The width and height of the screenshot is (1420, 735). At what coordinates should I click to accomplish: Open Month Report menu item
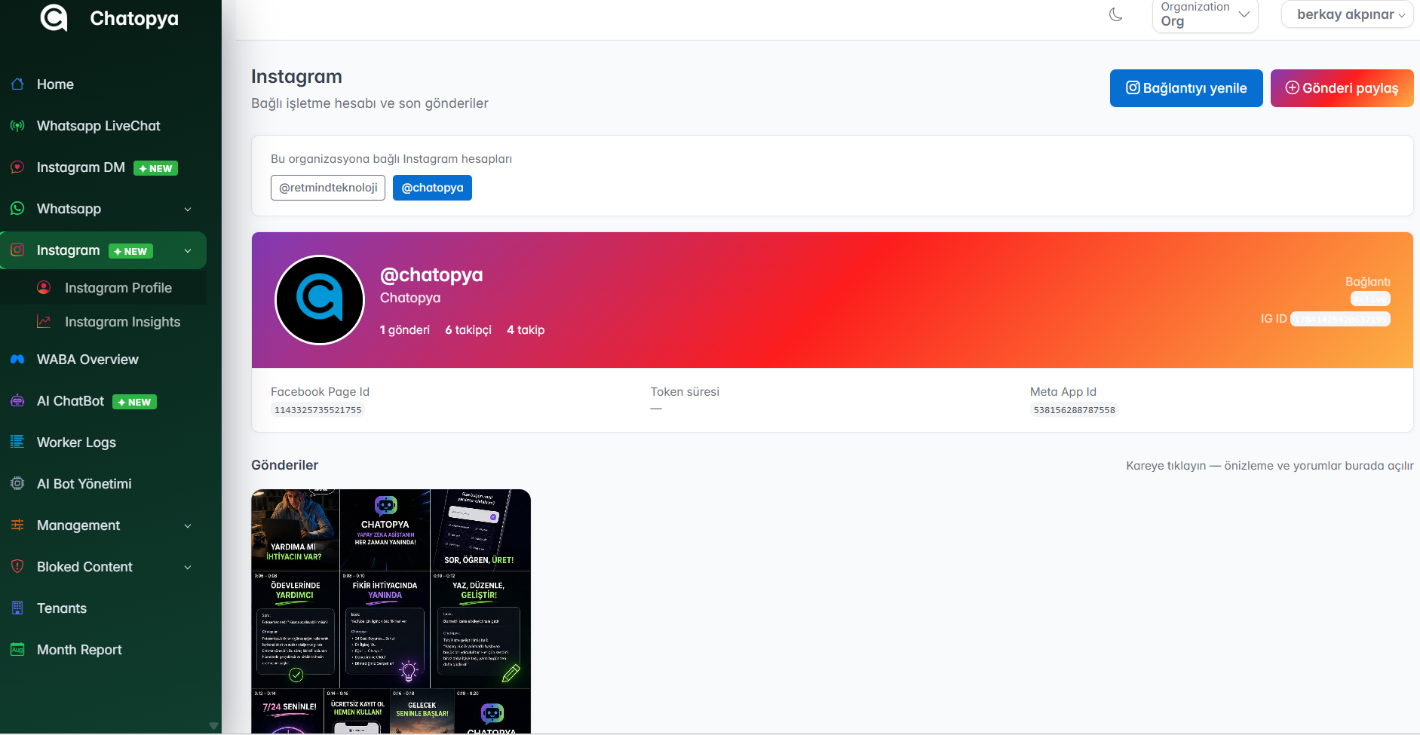[x=103, y=649]
